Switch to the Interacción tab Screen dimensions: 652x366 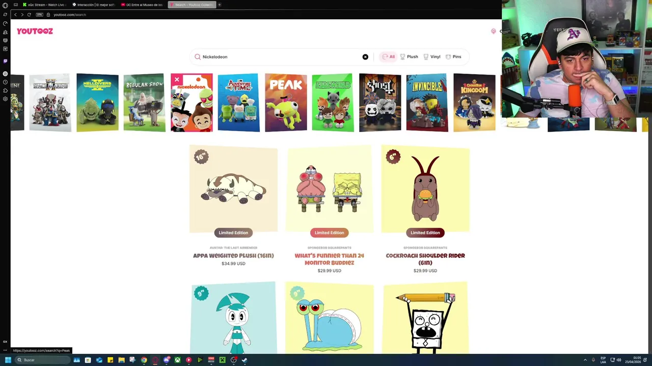94,5
